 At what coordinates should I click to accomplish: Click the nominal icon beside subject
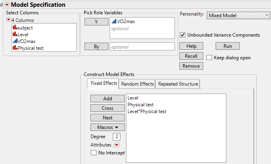tap(15, 28)
